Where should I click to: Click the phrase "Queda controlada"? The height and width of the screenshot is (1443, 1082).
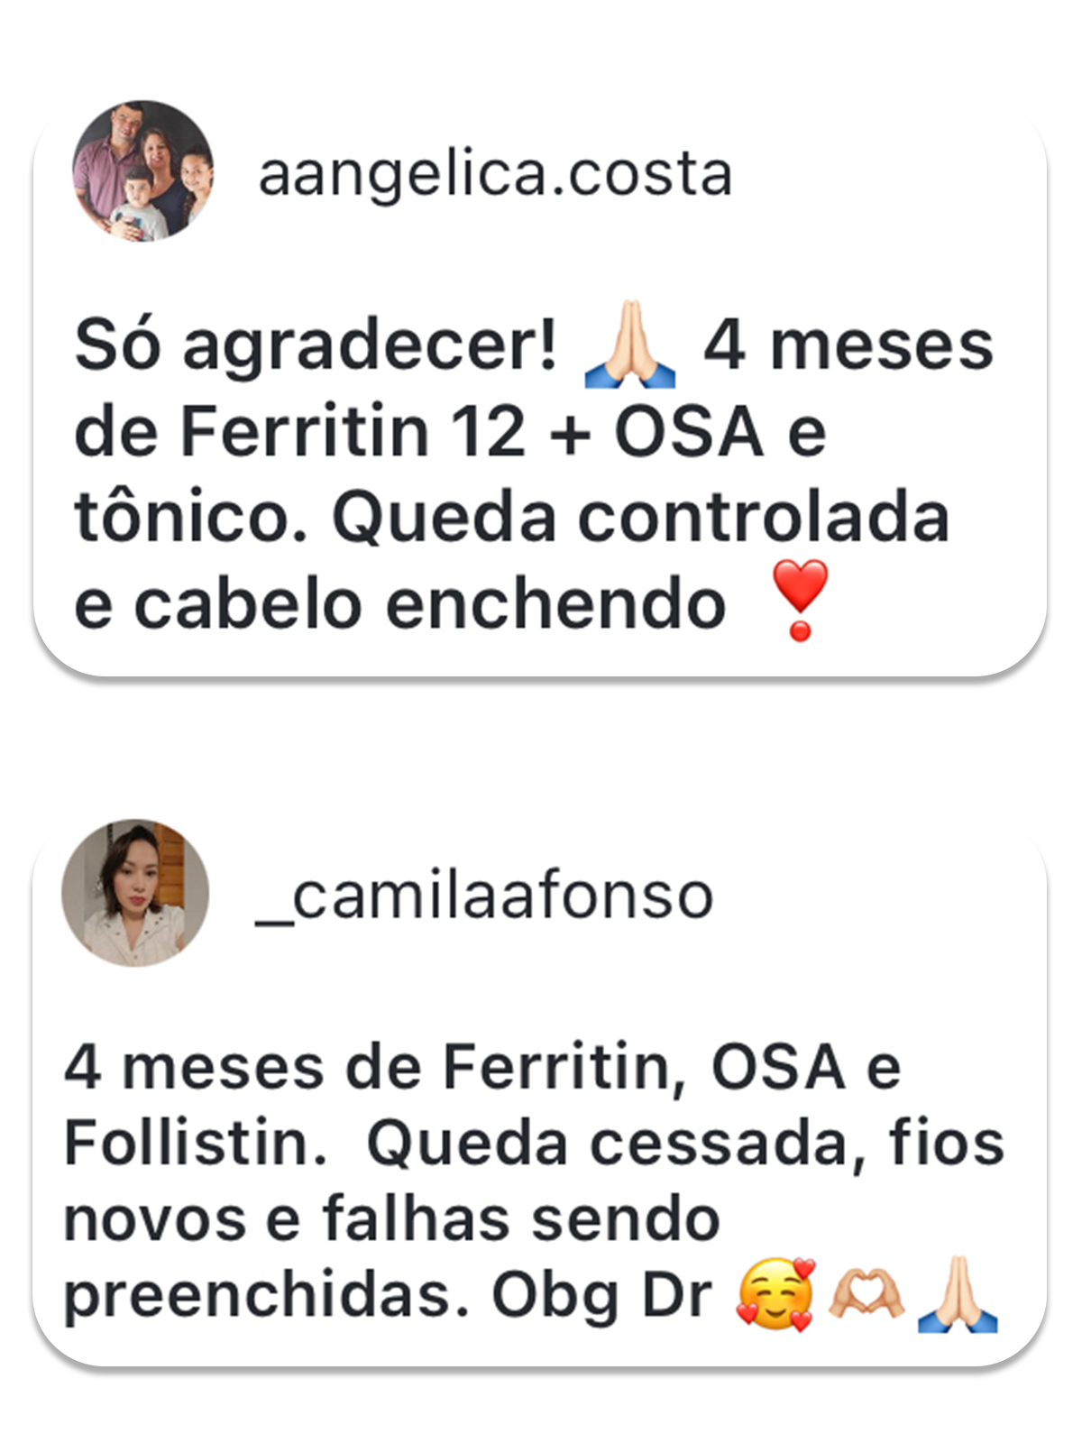coord(640,519)
